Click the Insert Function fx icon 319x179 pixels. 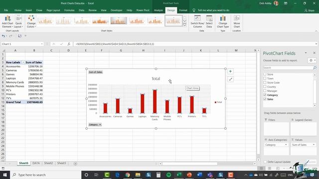(69, 44)
